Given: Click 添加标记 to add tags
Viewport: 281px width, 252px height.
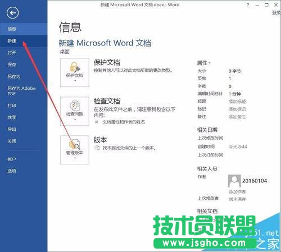Looking at the screenshot, I should (x=237, y=109).
